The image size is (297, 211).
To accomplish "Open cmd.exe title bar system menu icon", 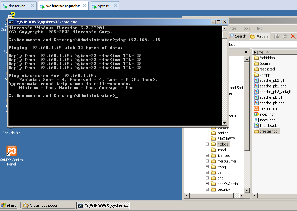I will coord(11,22).
